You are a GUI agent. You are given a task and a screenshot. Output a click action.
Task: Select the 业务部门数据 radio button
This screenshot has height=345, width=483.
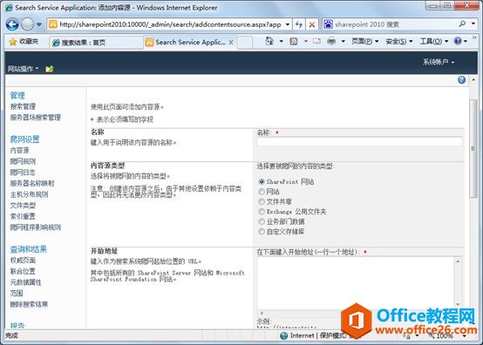coord(262,221)
